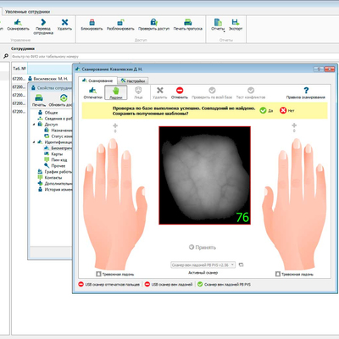Confirm saving templates with Да
Viewport: 339px width, 339px height.
click(266, 110)
